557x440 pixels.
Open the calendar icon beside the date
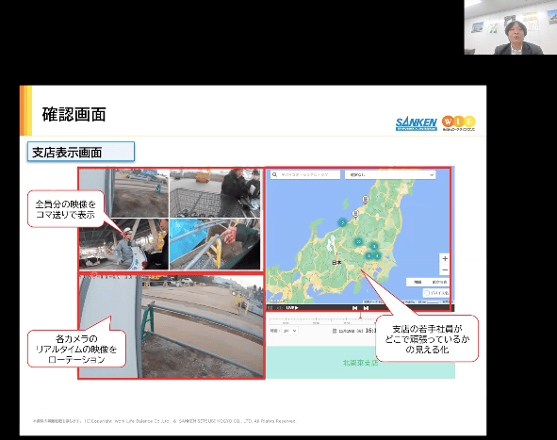pyautogui.click(x=335, y=331)
